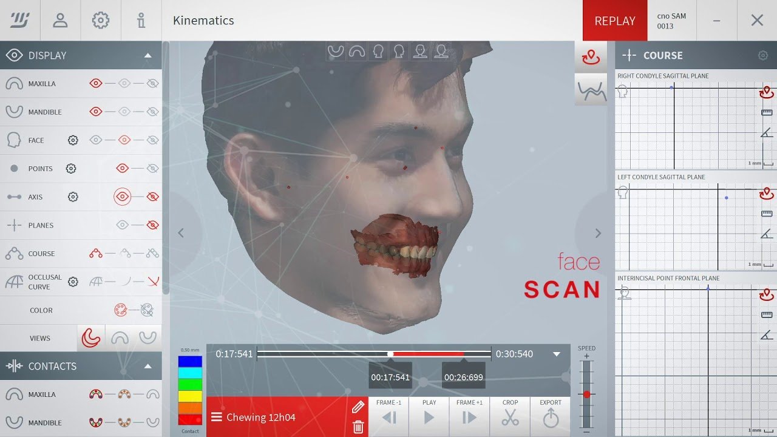Click the REPLAY button
Viewport: 777px width, 437px height.
(614, 21)
